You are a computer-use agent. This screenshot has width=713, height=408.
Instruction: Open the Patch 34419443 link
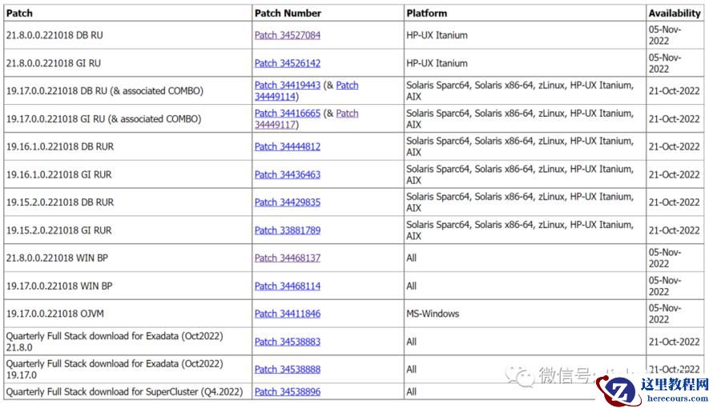(x=288, y=85)
